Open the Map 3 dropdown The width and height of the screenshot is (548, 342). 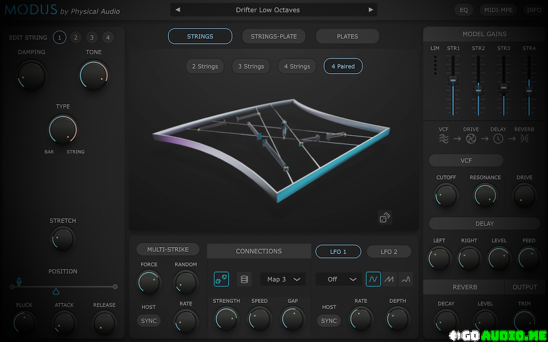[x=283, y=279]
